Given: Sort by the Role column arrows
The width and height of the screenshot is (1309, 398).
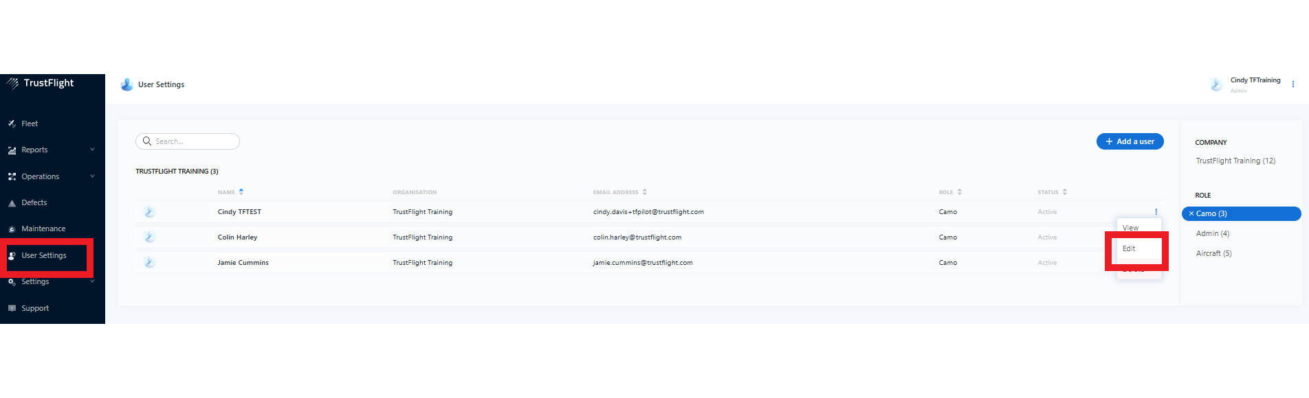Looking at the screenshot, I should pyautogui.click(x=960, y=192).
